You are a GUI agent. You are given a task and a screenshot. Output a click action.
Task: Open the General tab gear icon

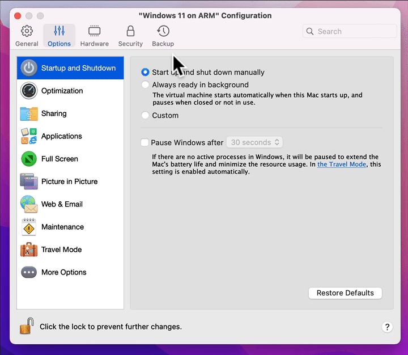coord(27,31)
